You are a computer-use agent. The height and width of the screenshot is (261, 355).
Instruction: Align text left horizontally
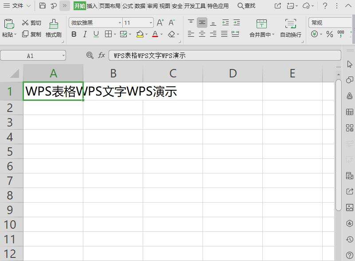click(191, 34)
